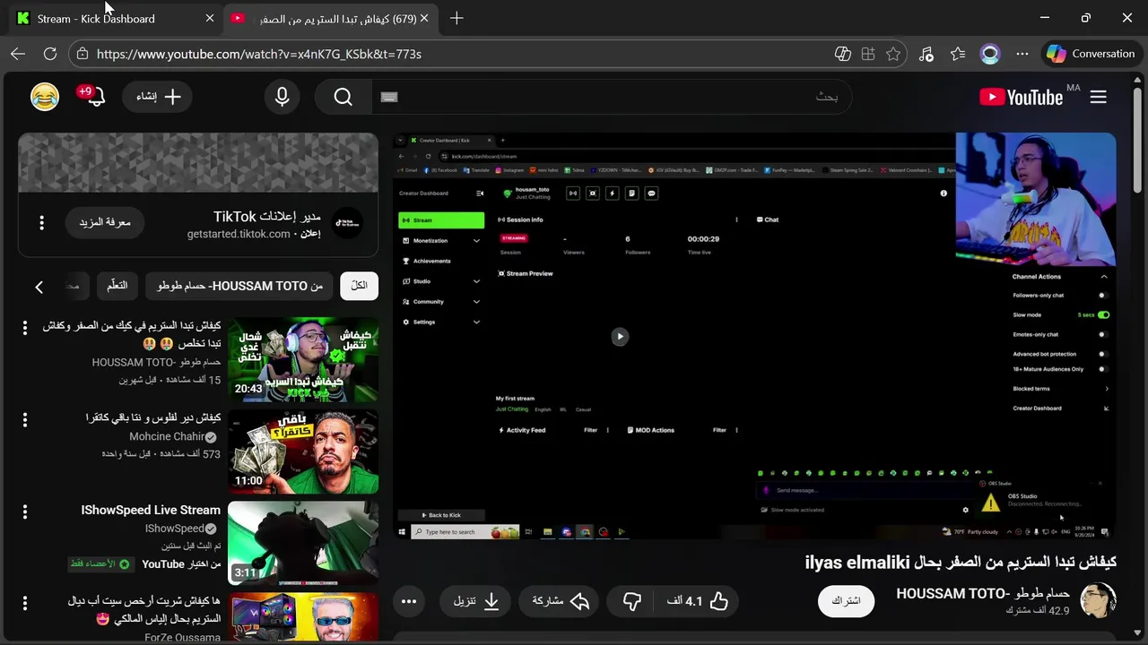Viewport: 1148px width, 645px height.
Task: Select the YouTube video browser tab
Action: pos(330,18)
